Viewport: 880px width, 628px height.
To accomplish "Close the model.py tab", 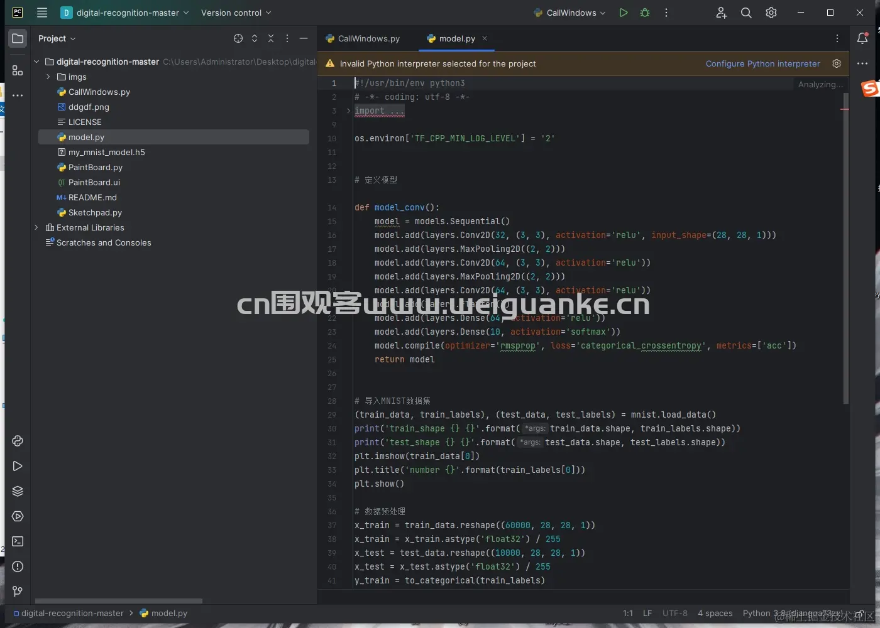I will tap(485, 38).
